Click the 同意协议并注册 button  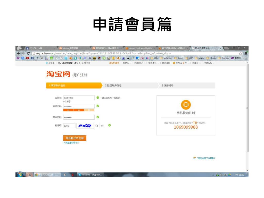(x=75, y=138)
